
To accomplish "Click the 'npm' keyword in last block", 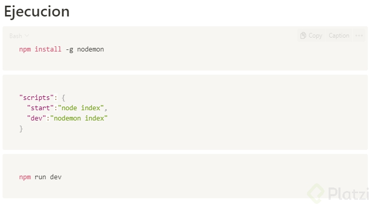I will coord(25,177).
